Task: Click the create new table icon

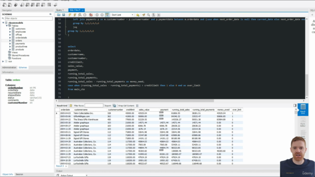Action: pyautogui.click(x=28, y=5)
